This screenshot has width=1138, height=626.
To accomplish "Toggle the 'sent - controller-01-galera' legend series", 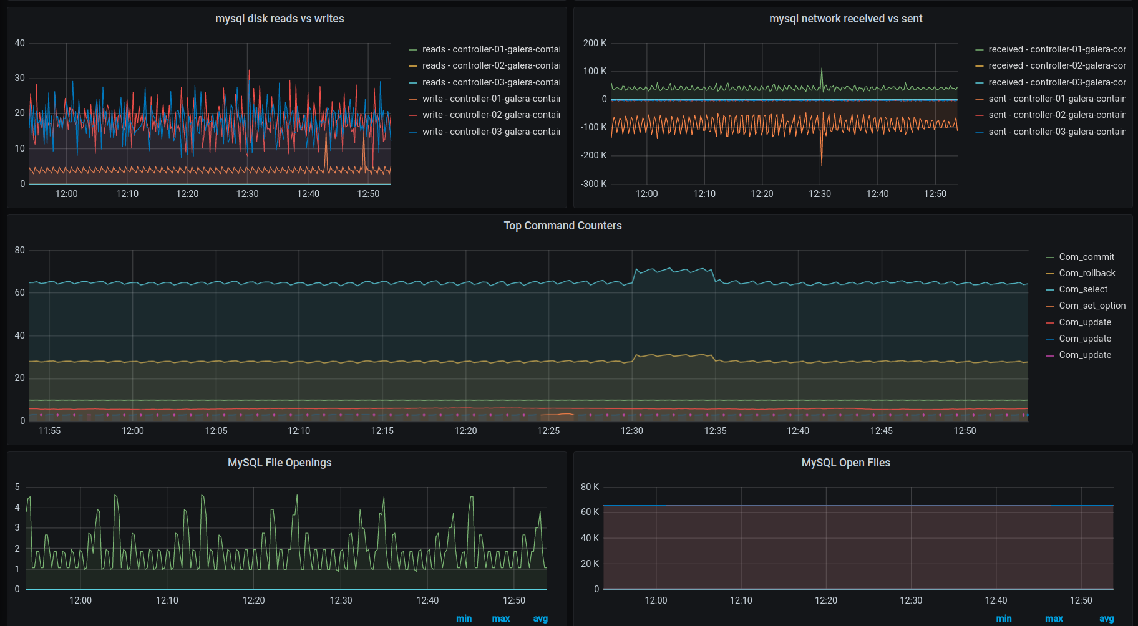I will [1057, 99].
